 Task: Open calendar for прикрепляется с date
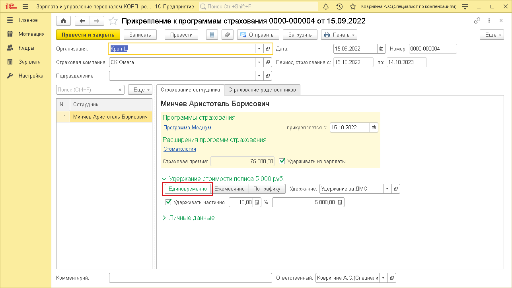[x=374, y=128]
